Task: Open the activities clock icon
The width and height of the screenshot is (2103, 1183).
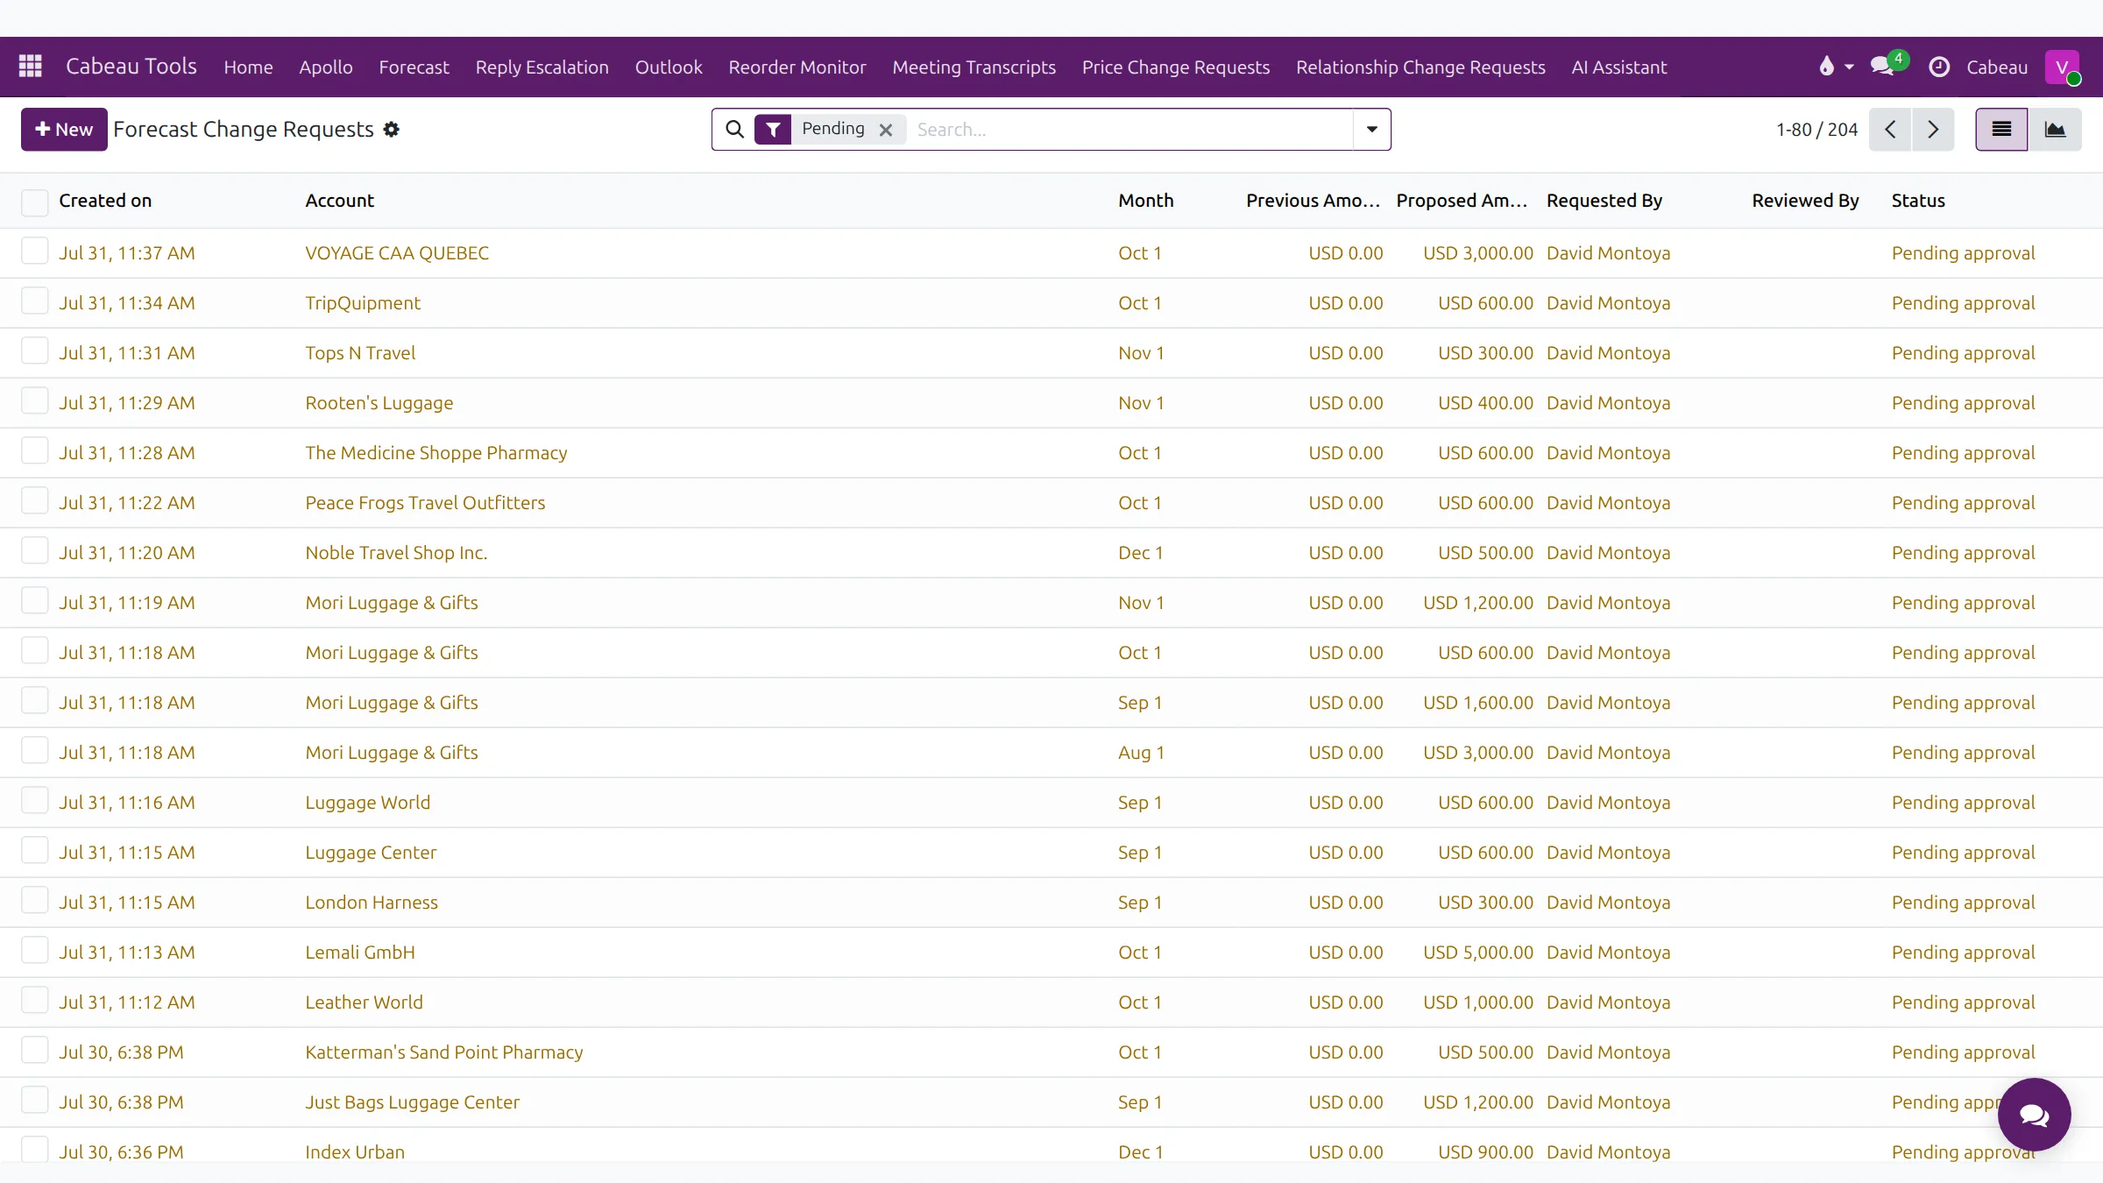Action: coord(1939,67)
